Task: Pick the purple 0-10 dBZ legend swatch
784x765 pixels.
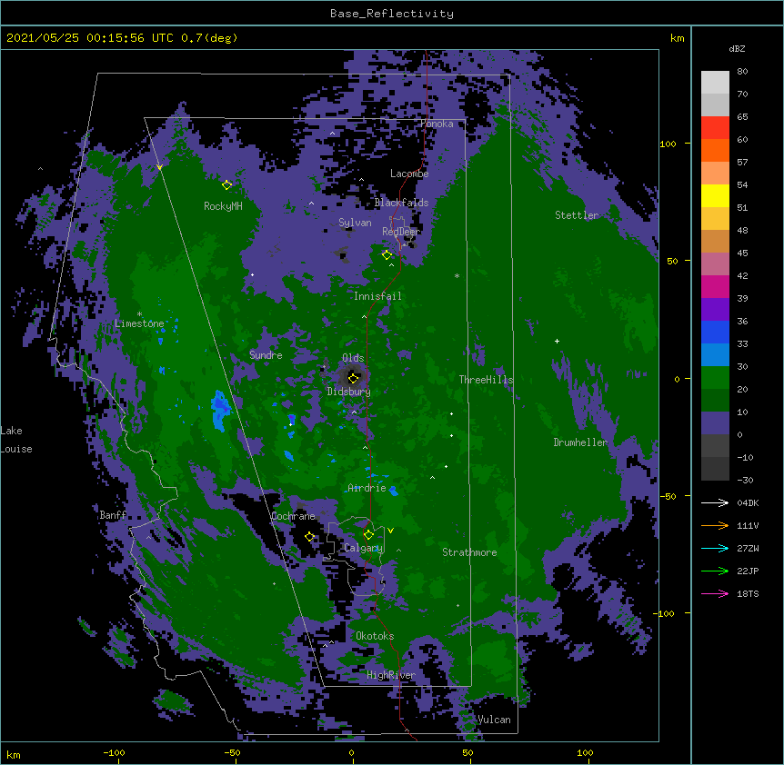Action: [x=715, y=423]
